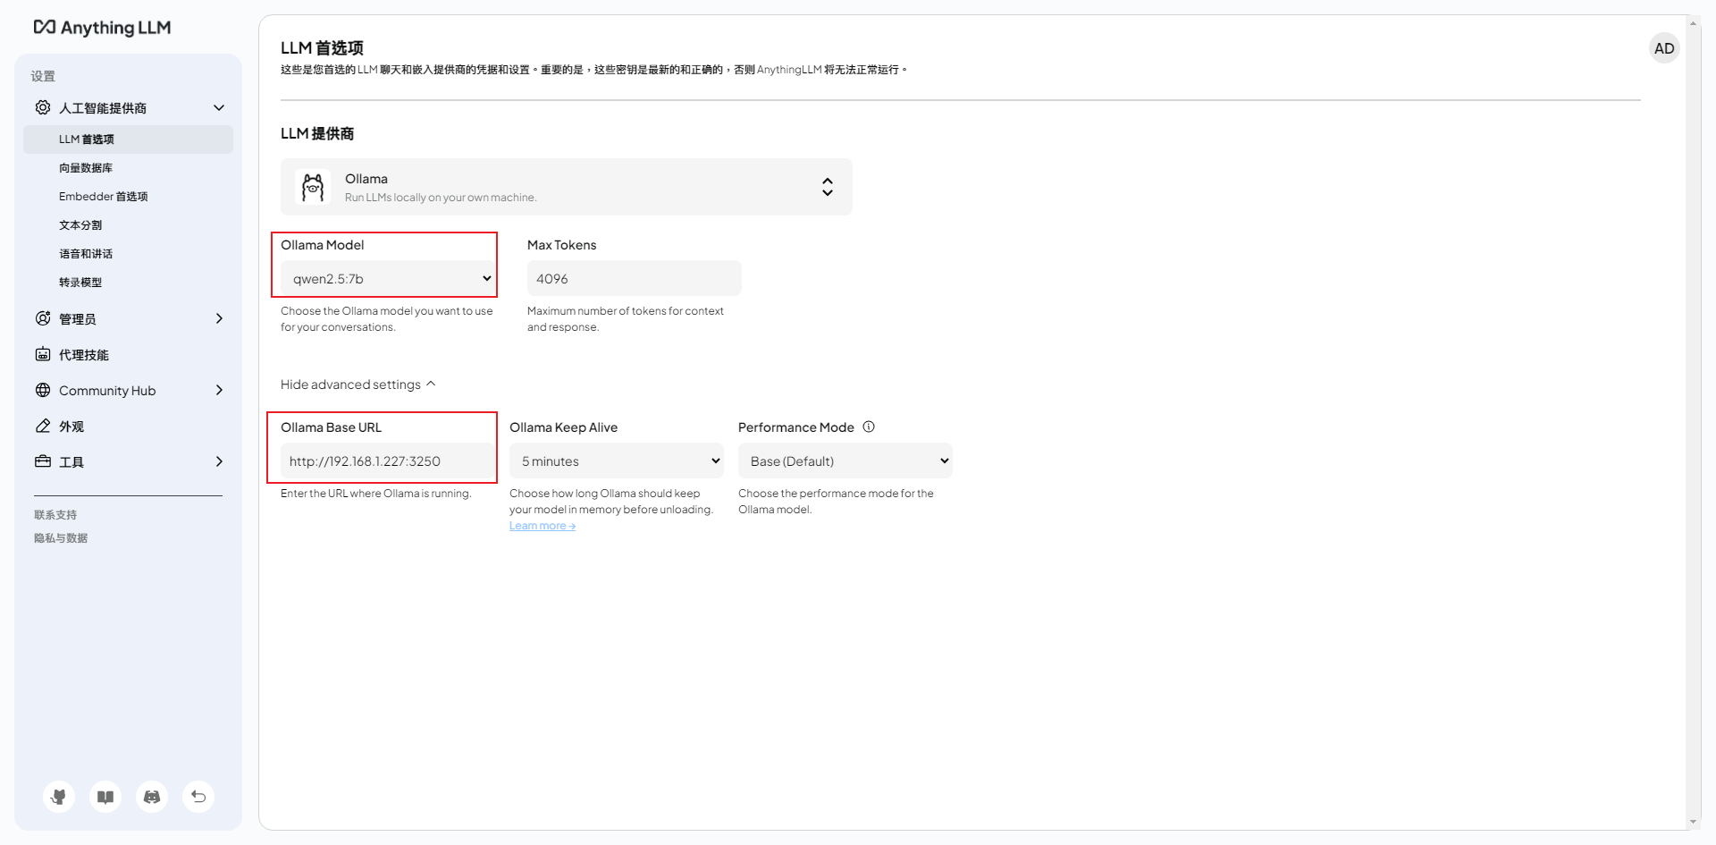Screen dimensions: 1716x845
Task: Click the 隐私与数据 link
Action: coord(61,538)
